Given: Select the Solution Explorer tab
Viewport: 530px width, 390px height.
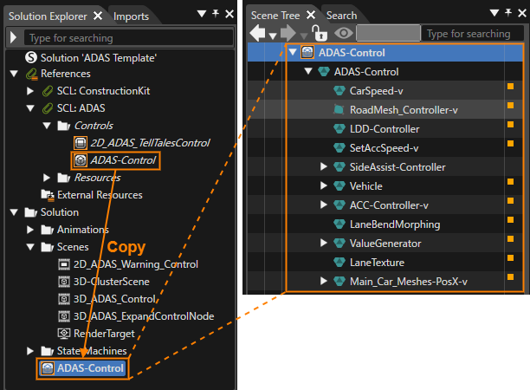Looking at the screenshot, I should [48, 16].
